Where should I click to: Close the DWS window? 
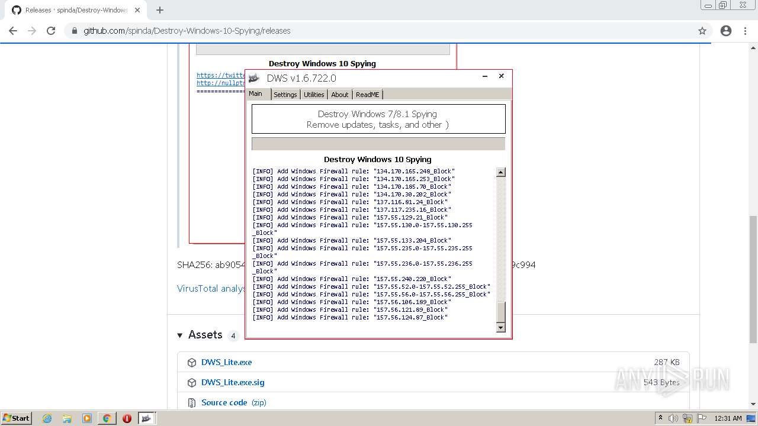(501, 76)
